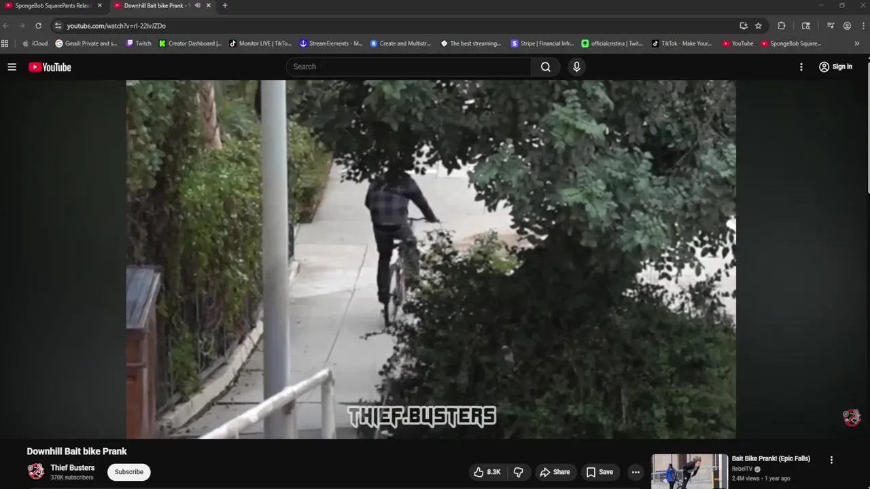Go to the YouTube logo home
This screenshot has width=870, height=489.
tap(50, 67)
